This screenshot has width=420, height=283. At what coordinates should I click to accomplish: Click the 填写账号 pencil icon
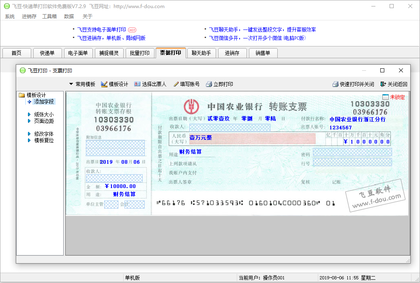(x=176, y=84)
